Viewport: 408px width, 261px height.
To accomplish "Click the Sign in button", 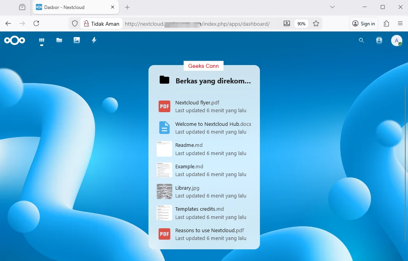I will tap(363, 23).
